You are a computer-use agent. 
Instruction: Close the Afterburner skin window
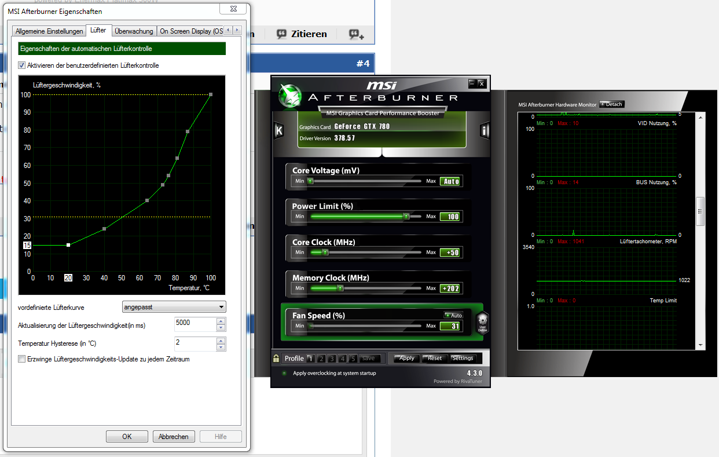coord(482,83)
